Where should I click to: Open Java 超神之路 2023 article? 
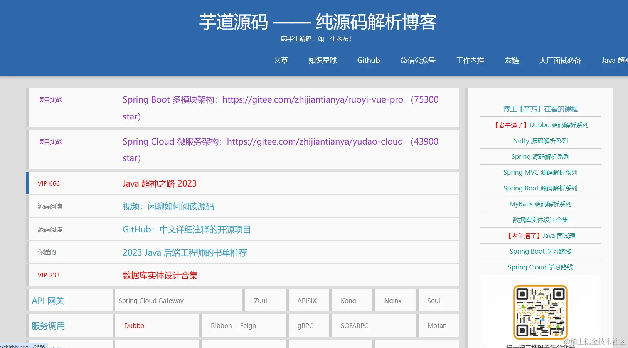[160, 183]
